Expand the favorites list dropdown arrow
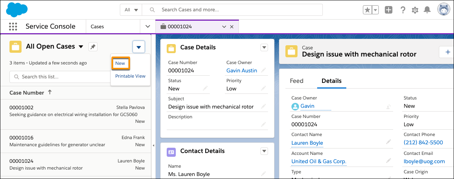Viewport: 454px width, 179px height. tap(375, 10)
